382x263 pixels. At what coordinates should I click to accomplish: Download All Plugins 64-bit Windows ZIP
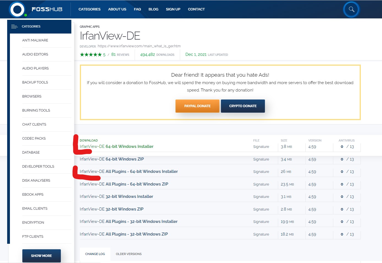[124, 184]
